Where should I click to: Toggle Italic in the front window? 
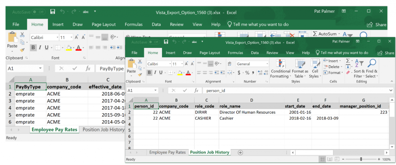[155, 73]
